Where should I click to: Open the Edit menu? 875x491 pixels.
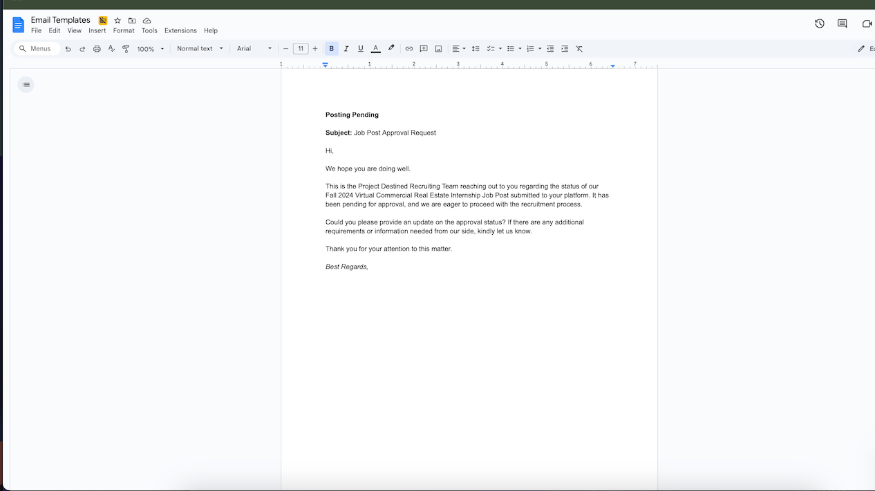(x=55, y=30)
